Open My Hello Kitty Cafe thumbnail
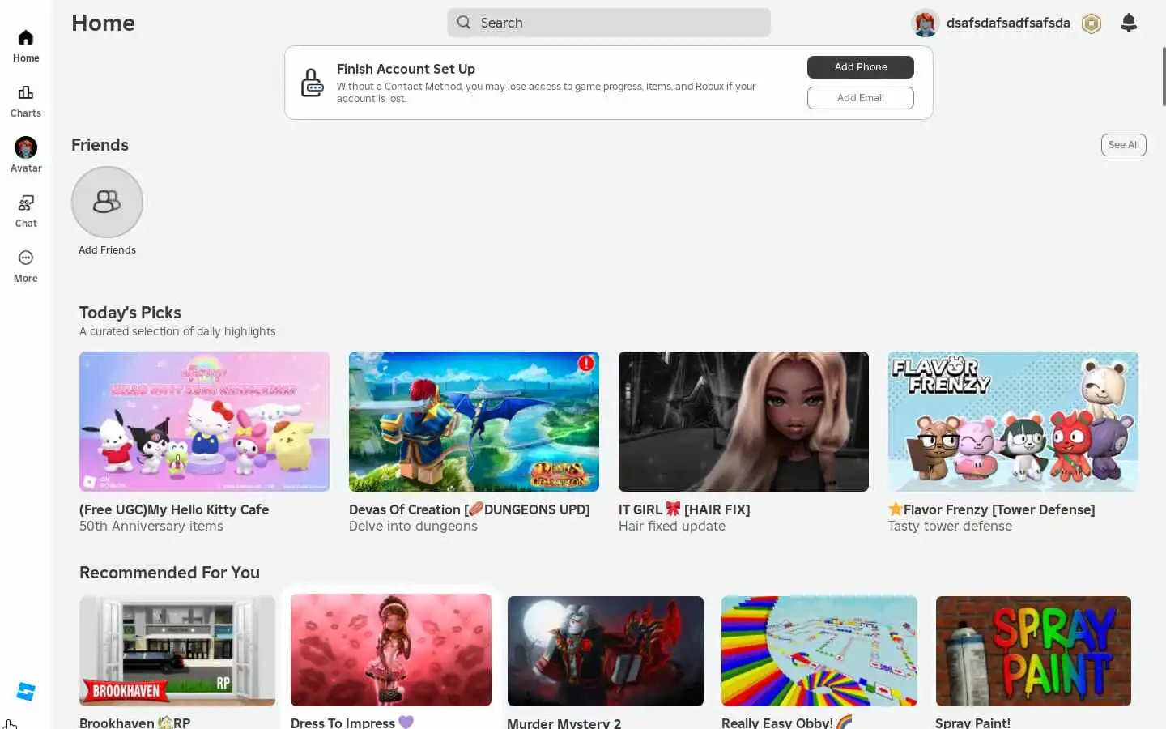 point(204,421)
